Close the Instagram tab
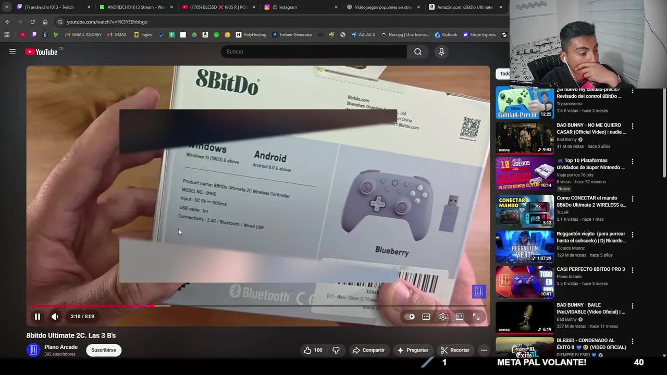This screenshot has width=667, height=375. [336, 7]
